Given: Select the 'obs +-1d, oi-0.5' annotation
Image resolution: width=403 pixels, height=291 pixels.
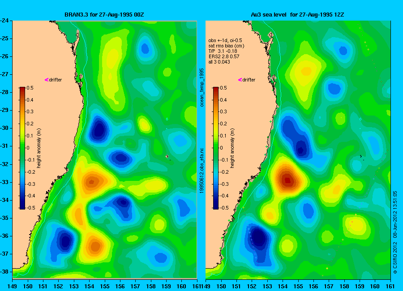Looking at the screenshot, I should pos(225,40).
